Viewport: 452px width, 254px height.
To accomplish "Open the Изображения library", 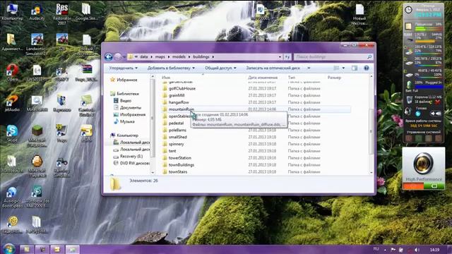I will tap(133, 114).
